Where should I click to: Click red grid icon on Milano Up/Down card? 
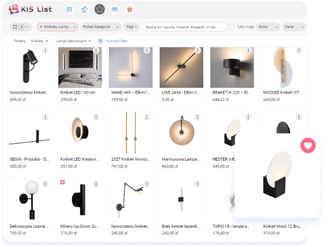point(63,182)
